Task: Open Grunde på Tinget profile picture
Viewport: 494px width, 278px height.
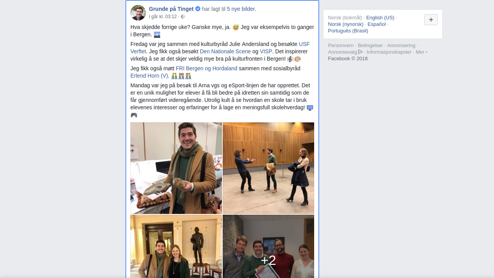Action: (x=138, y=13)
